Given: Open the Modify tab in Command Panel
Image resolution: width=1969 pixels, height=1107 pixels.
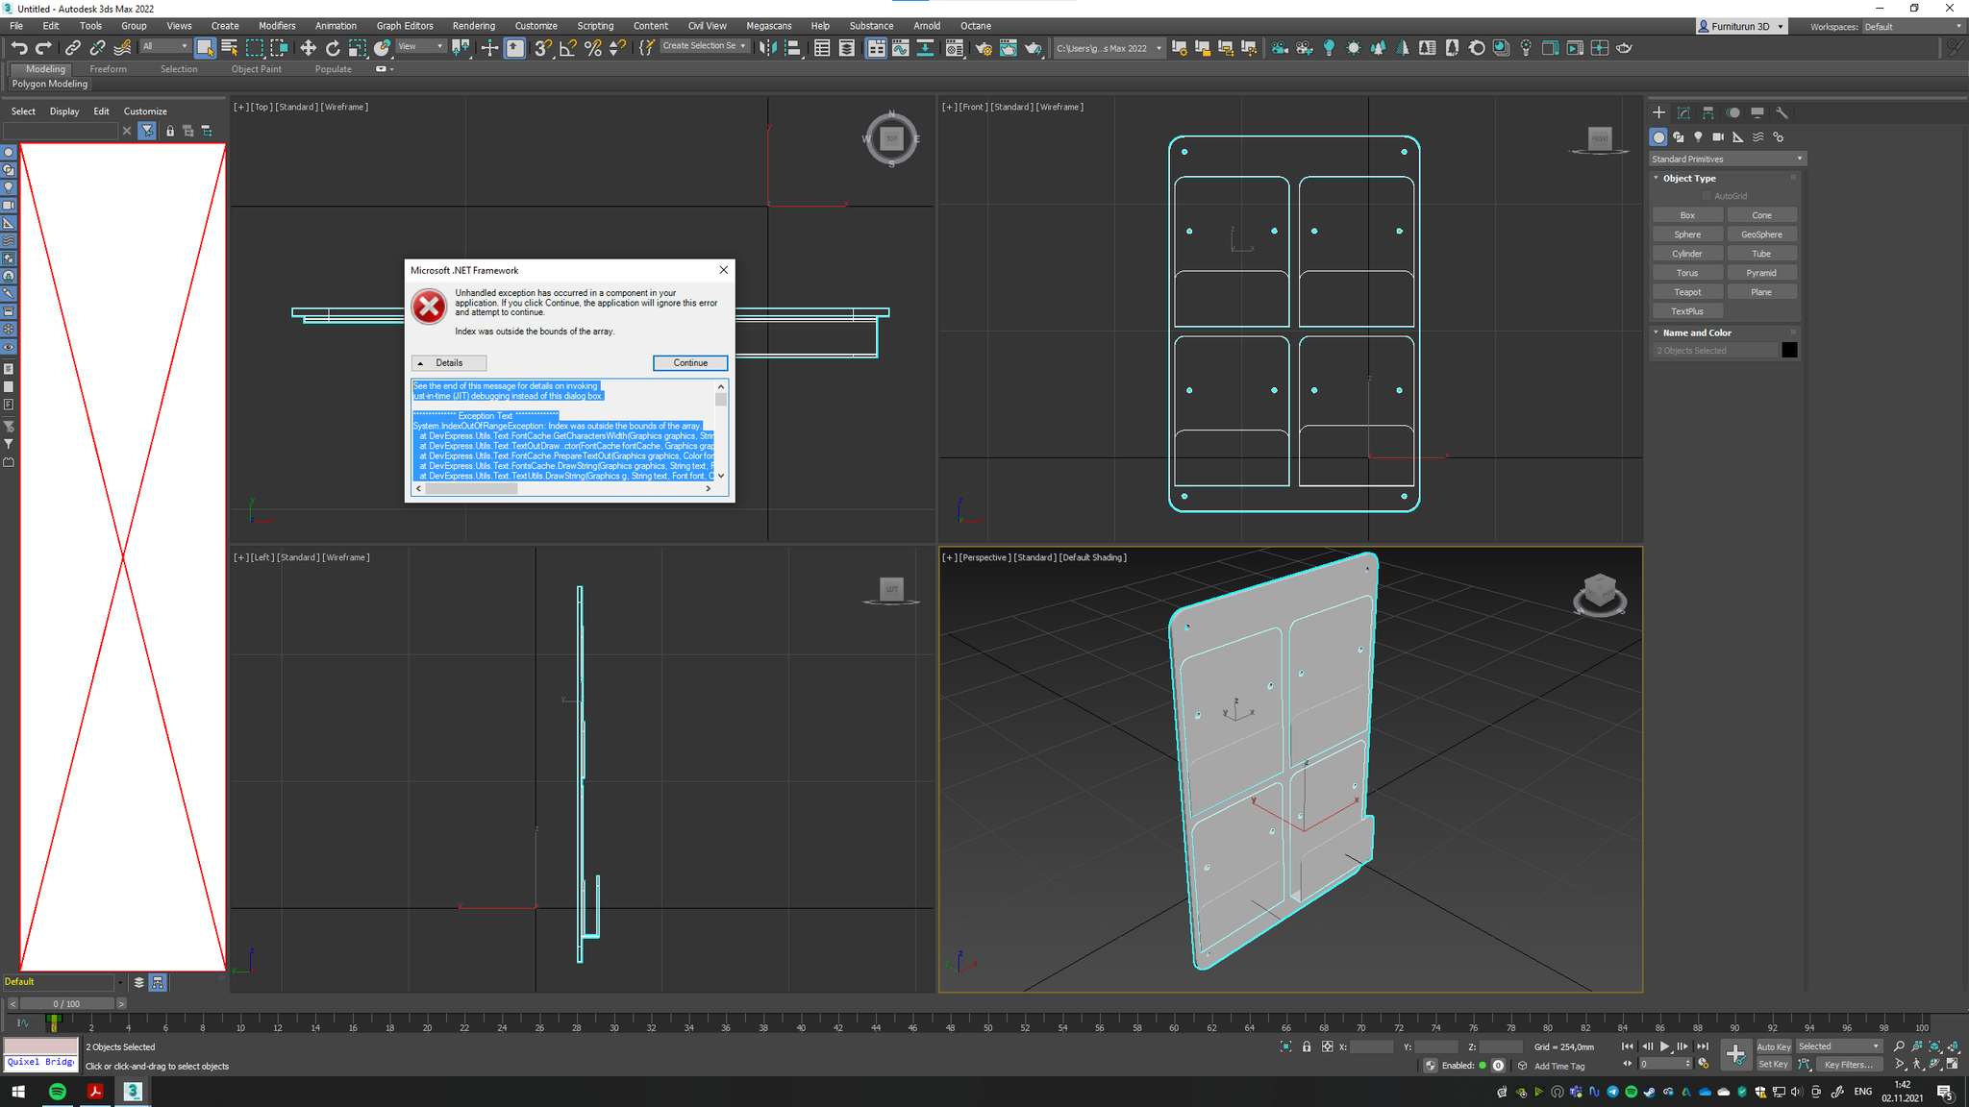Looking at the screenshot, I should pos(1683,112).
